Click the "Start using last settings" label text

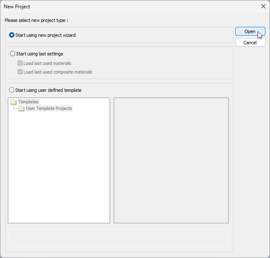pyautogui.click(x=39, y=54)
